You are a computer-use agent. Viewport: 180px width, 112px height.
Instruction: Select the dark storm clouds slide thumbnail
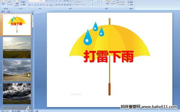tap(17, 94)
